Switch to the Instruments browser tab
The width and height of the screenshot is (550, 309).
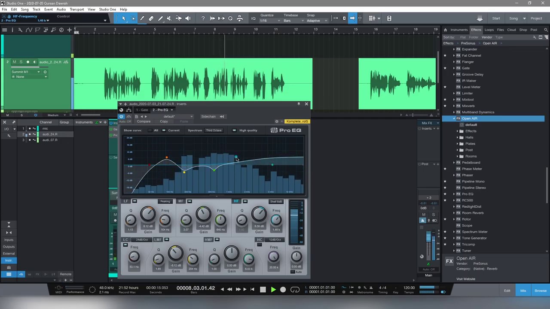point(459,30)
